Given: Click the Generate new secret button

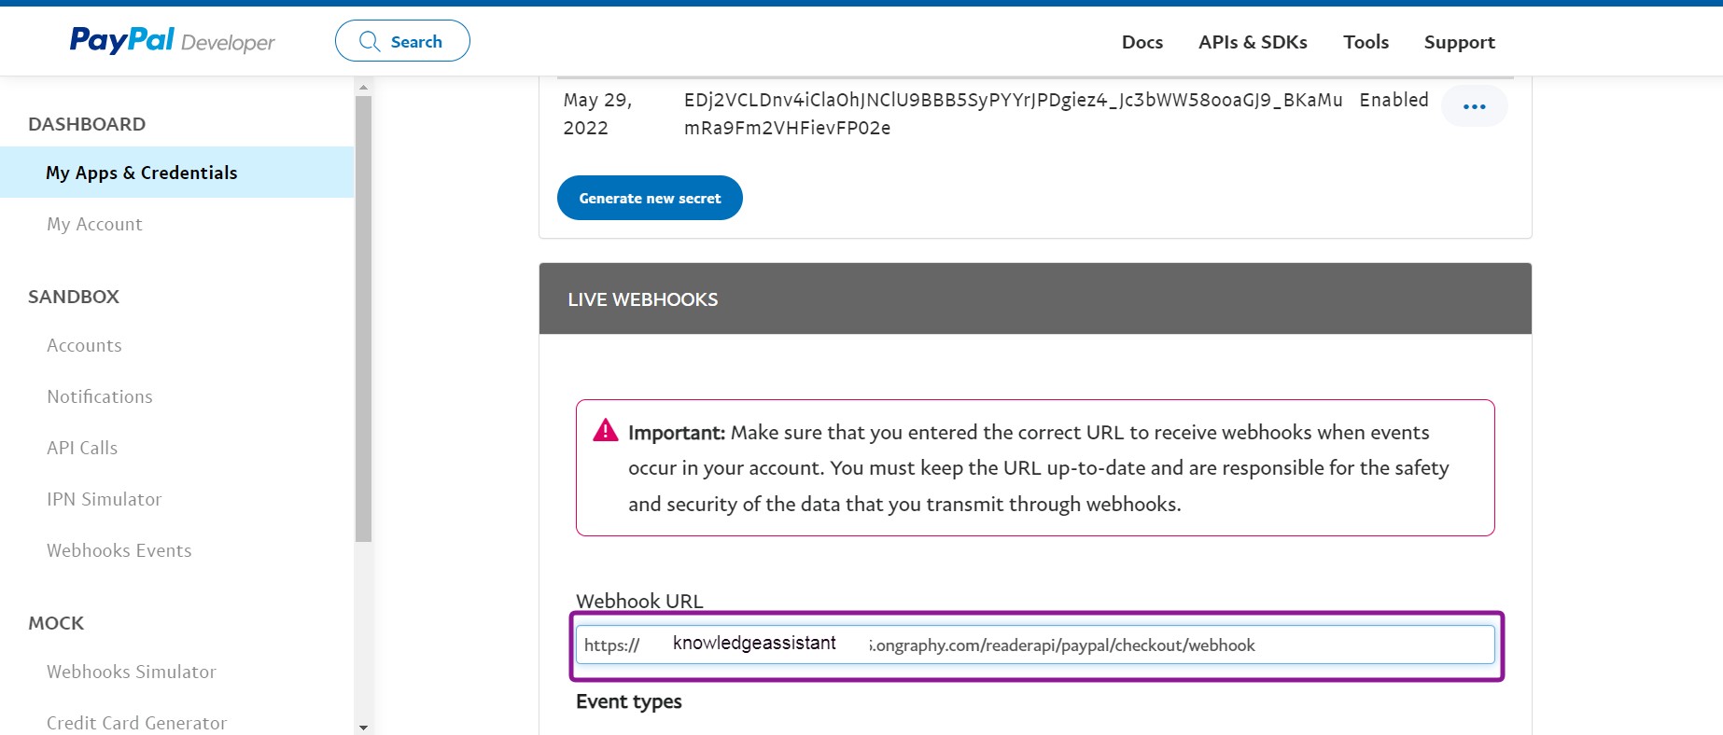Looking at the screenshot, I should [x=650, y=198].
